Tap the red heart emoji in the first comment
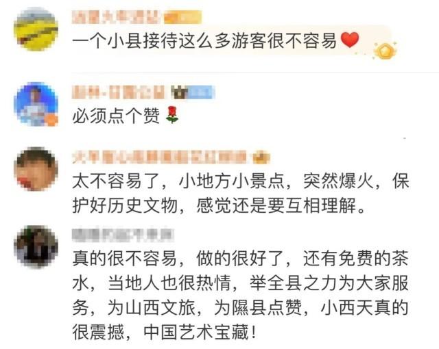This screenshot has height=349, width=439. coord(350,40)
